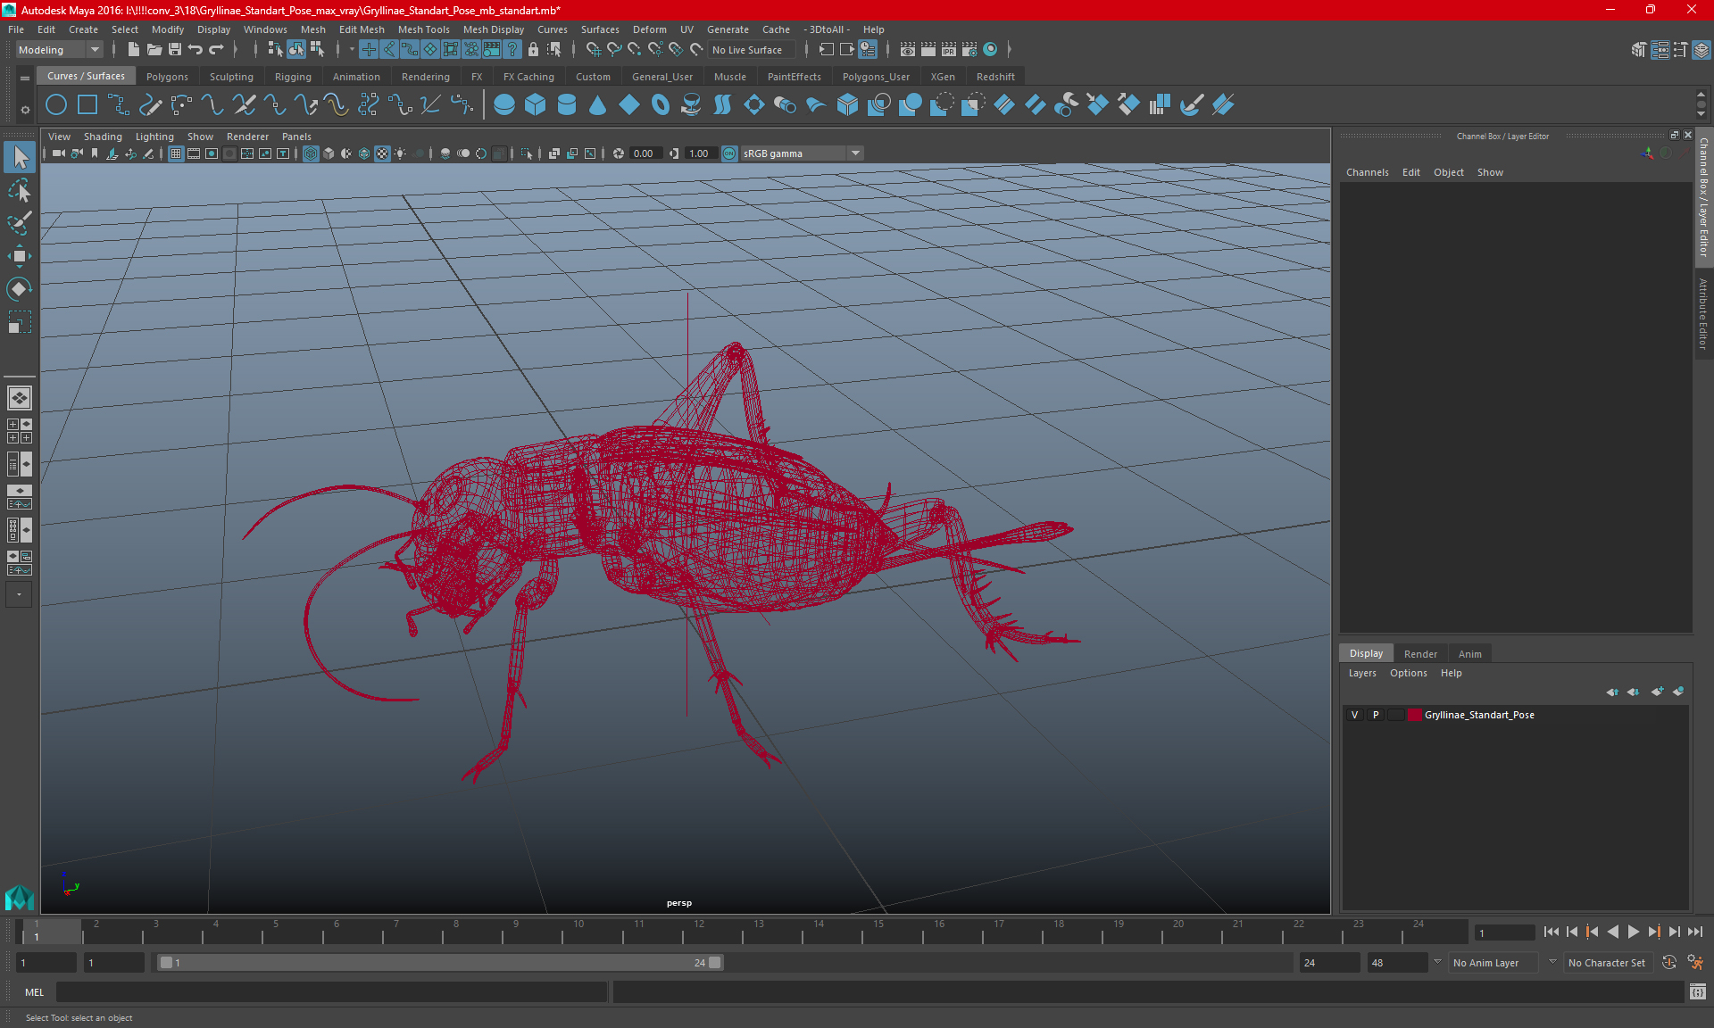Open Channels menu in Channel Box
This screenshot has width=1714, height=1028.
[1367, 172]
